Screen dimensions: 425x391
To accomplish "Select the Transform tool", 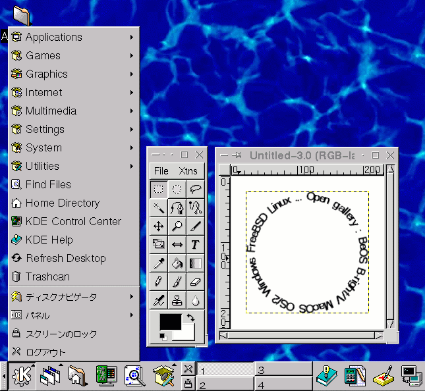I will tap(159, 244).
